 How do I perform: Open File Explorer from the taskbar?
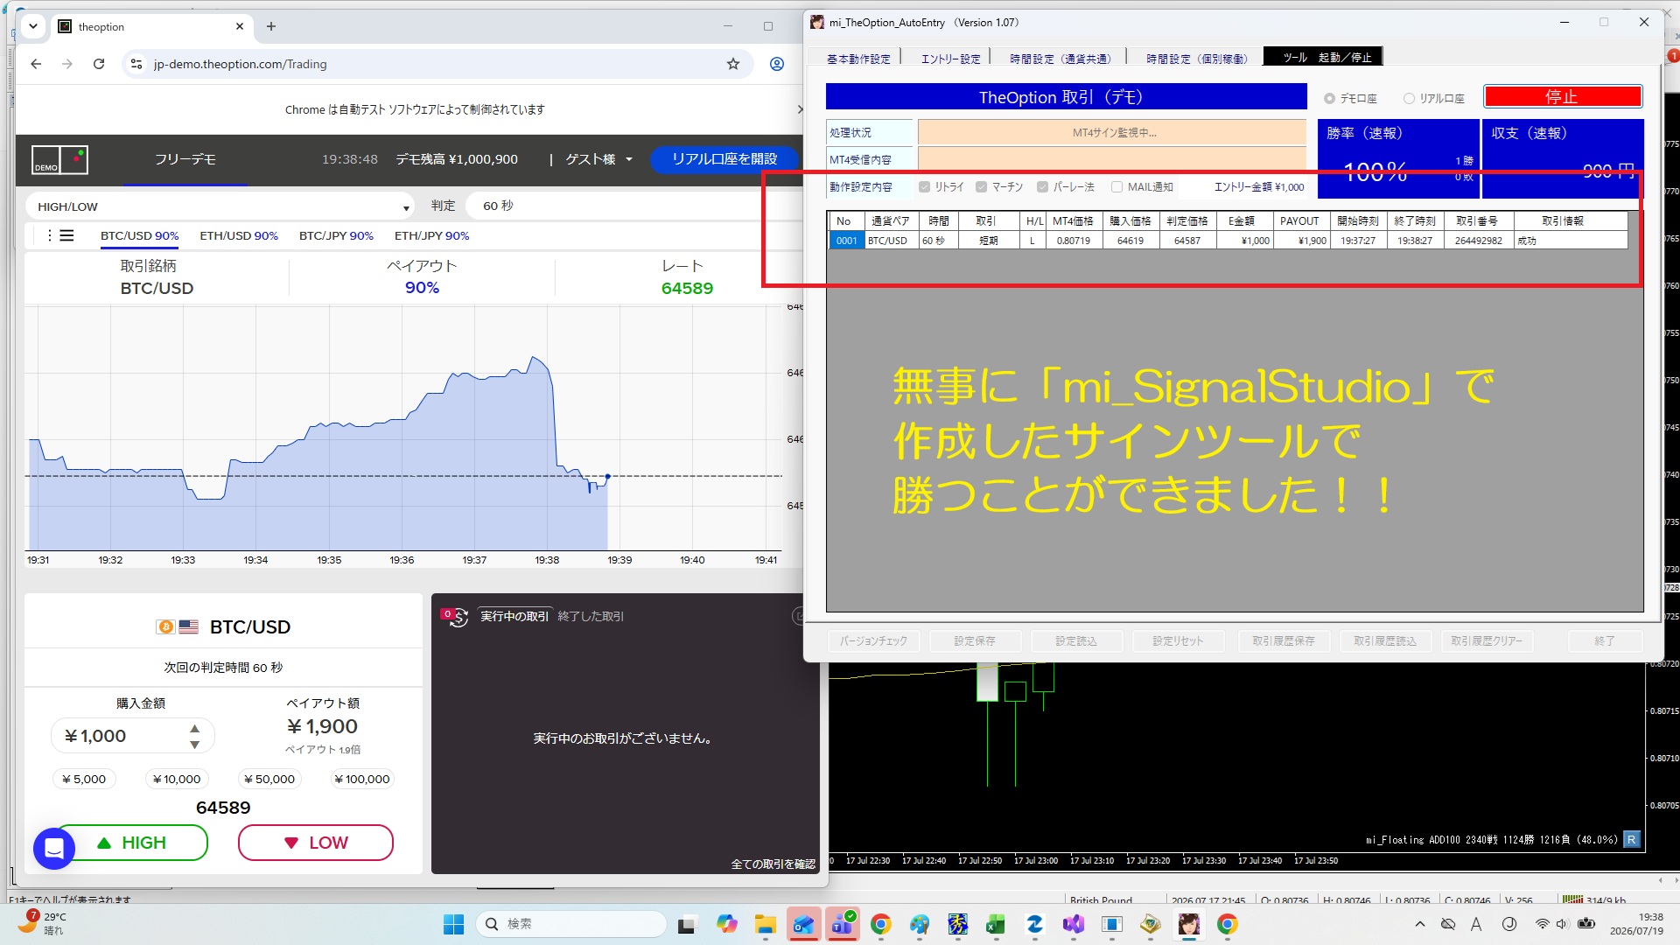click(x=766, y=924)
